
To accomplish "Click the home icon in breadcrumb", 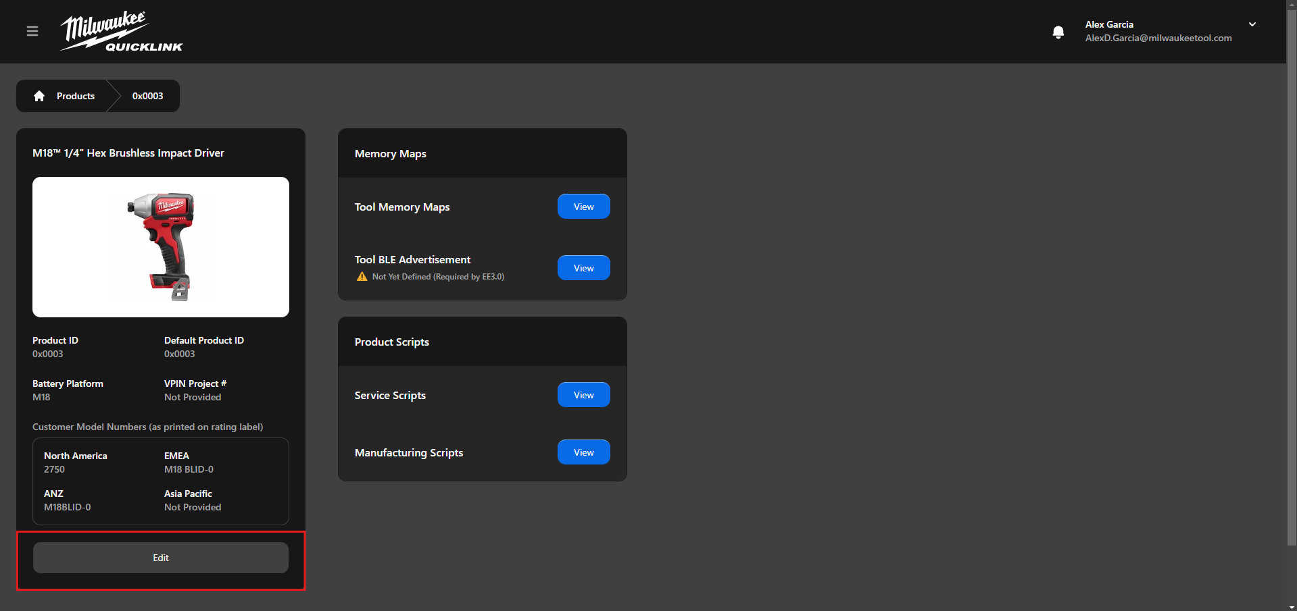I will click(x=39, y=96).
